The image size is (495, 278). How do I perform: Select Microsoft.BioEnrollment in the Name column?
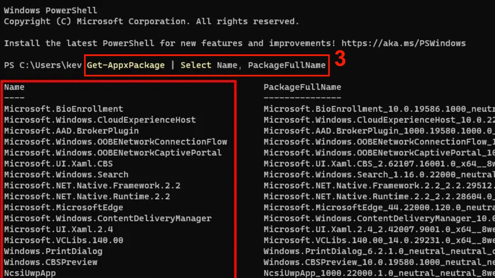(64, 109)
